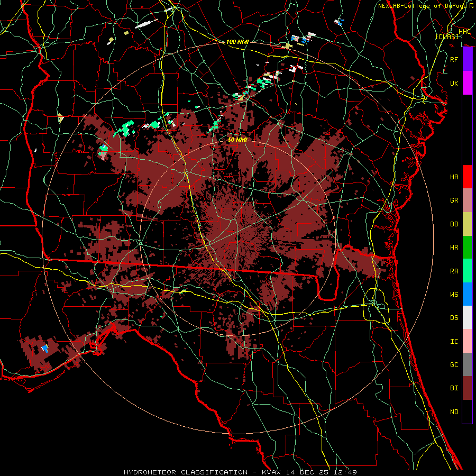Screen dimensions: 476x476
Task: Click the 'HYDROMETEOR CLASSIFICATION' title text
Action: (186, 472)
